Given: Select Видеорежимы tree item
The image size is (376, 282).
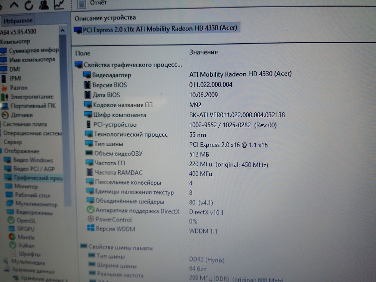Looking at the screenshot, I should (x=30, y=213).
